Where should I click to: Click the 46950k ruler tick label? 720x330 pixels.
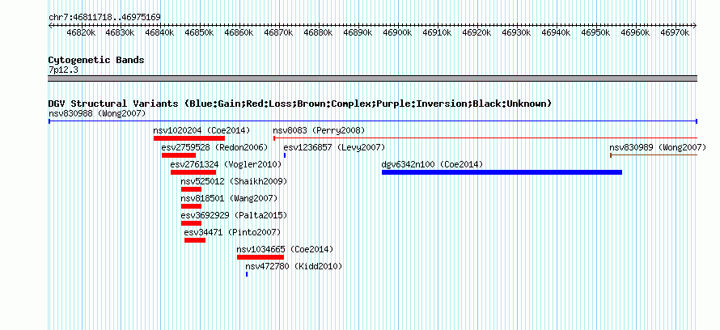tap(595, 33)
